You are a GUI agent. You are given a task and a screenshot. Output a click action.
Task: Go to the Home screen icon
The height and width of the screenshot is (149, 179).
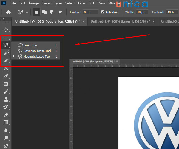pos(8,12)
